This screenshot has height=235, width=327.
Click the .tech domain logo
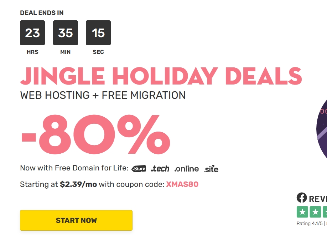(x=160, y=169)
